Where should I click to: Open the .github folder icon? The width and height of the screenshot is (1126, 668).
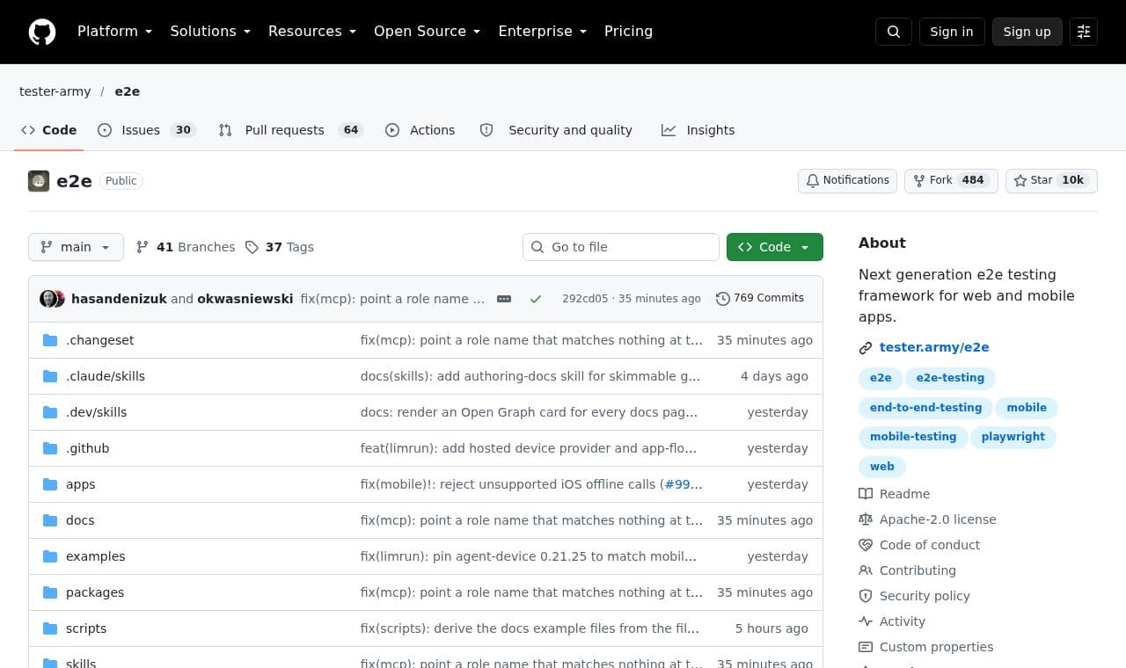coord(50,448)
